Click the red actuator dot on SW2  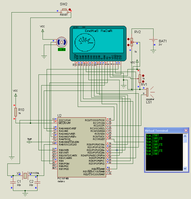coord(70,9)
